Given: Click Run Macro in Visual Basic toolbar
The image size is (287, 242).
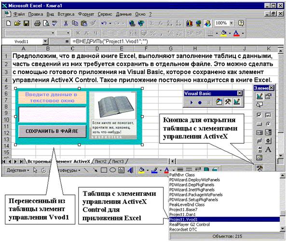Looking at the screenshot, I should 191,102.
